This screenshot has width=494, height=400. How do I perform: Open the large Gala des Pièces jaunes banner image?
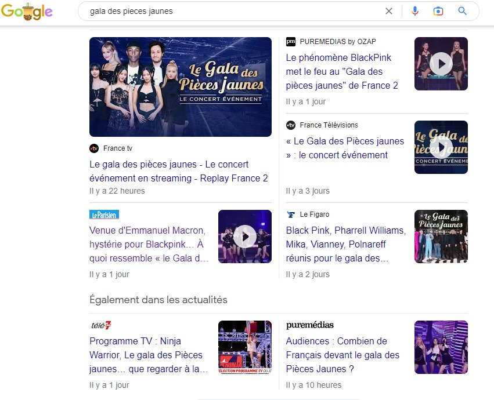(181, 87)
